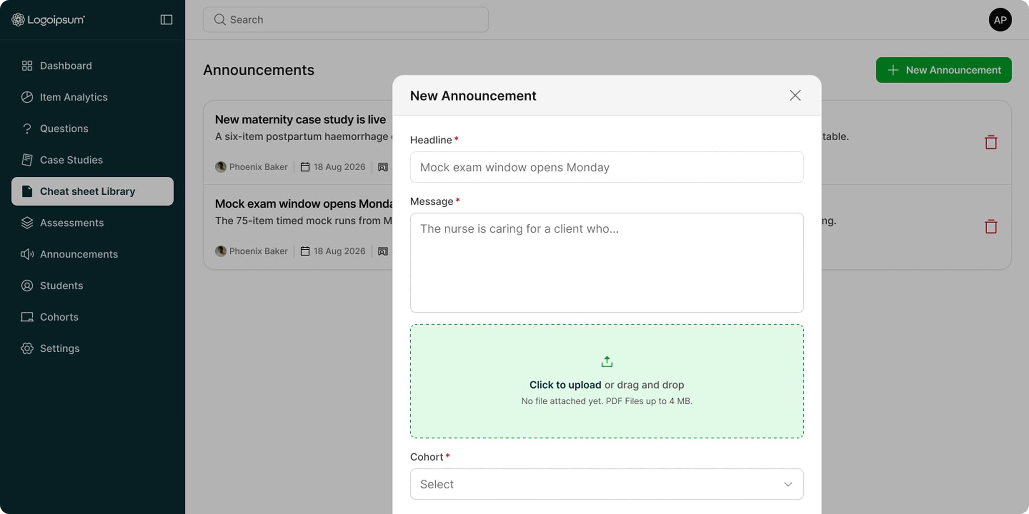Click the Logoipsum logo

point(48,20)
